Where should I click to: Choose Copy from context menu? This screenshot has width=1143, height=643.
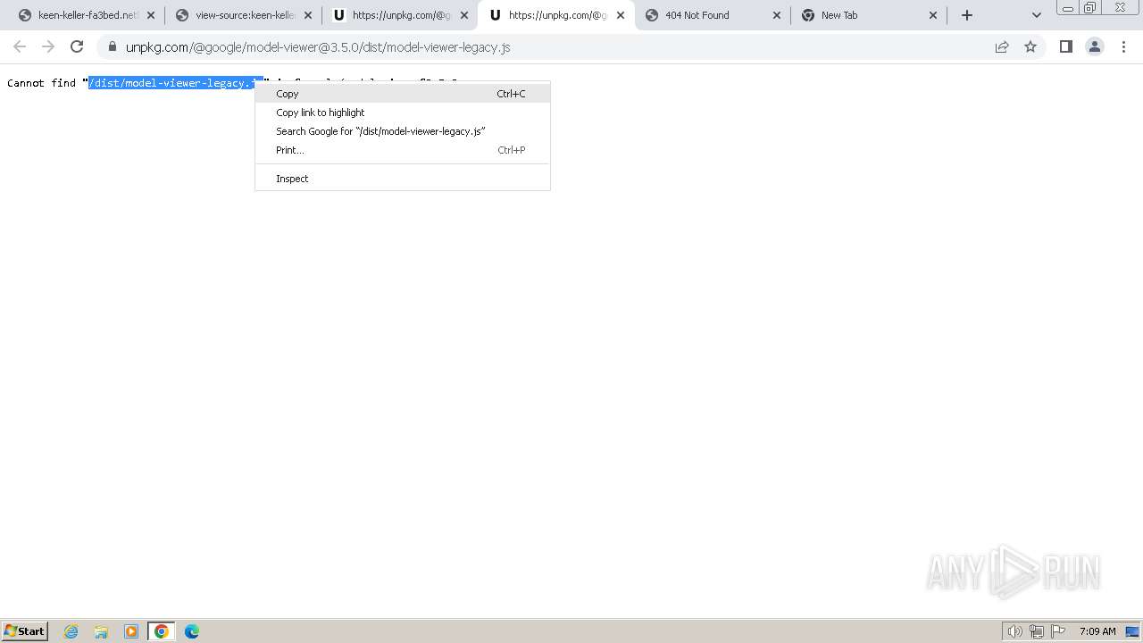[x=403, y=94]
